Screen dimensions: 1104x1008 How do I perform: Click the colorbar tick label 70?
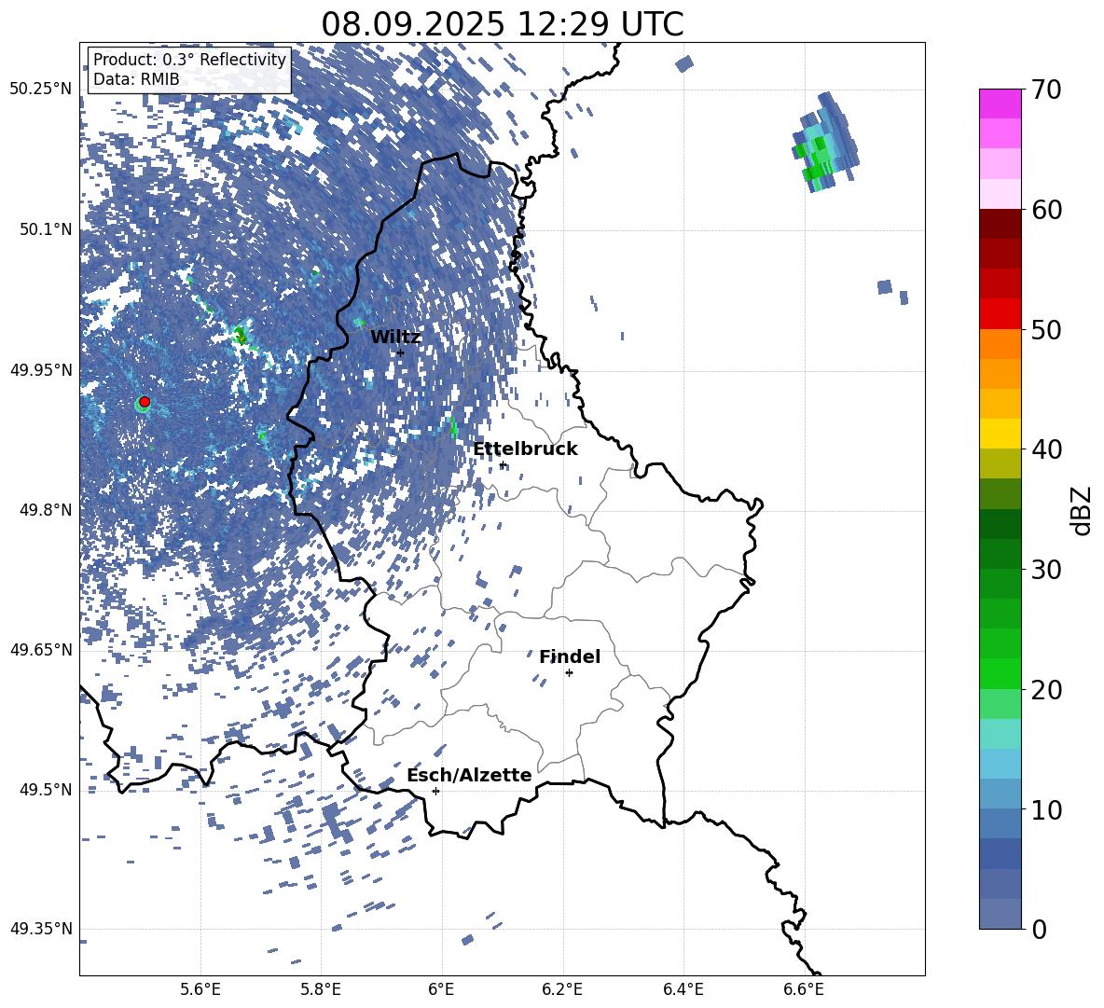click(x=1045, y=90)
